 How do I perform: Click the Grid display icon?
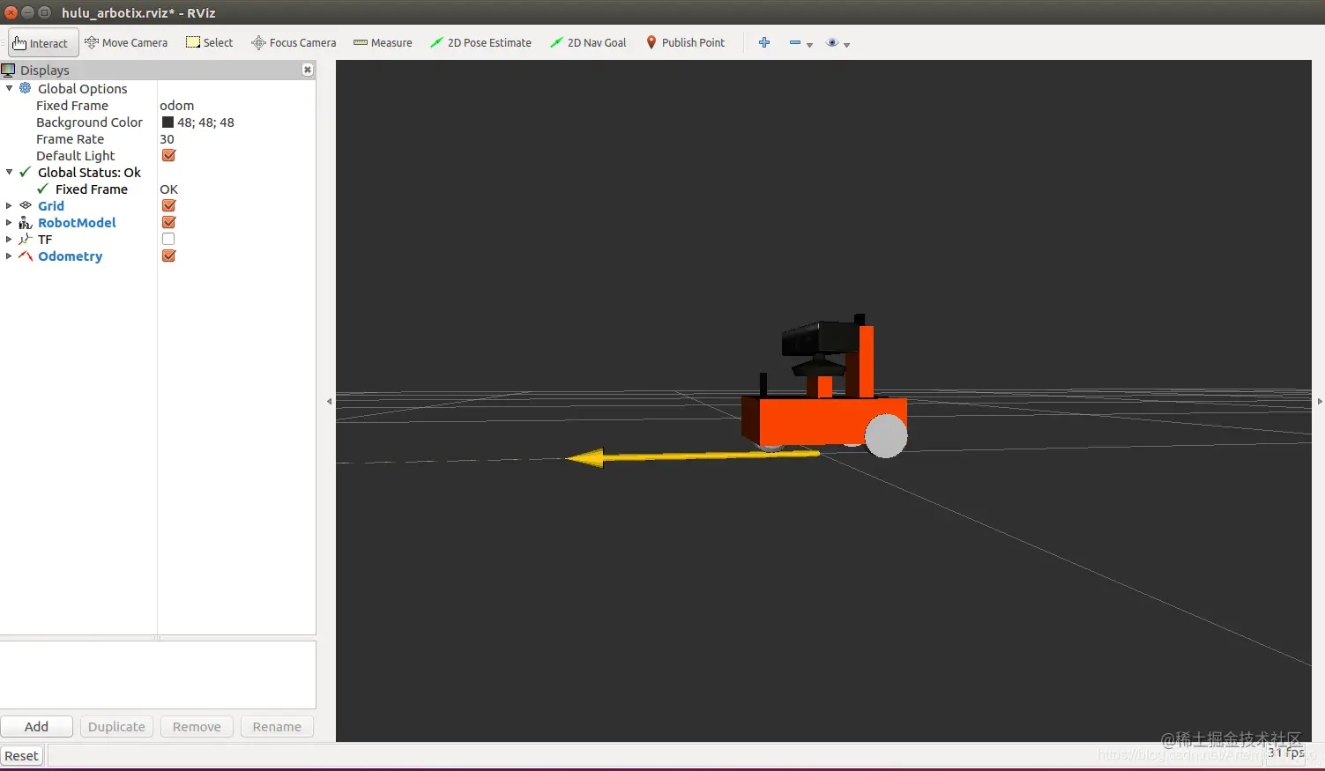26,205
